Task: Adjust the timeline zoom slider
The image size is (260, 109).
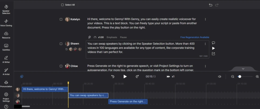Action: click(240, 77)
